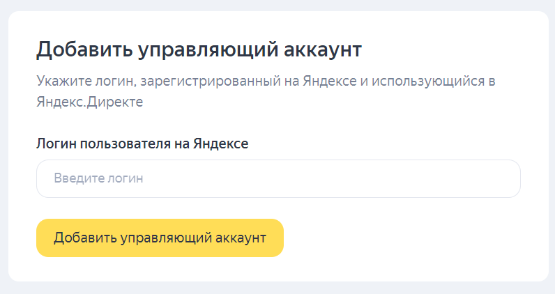This screenshot has width=555, height=294.
Task: Click the Введите логин placeholder text
Action: (x=98, y=178)
